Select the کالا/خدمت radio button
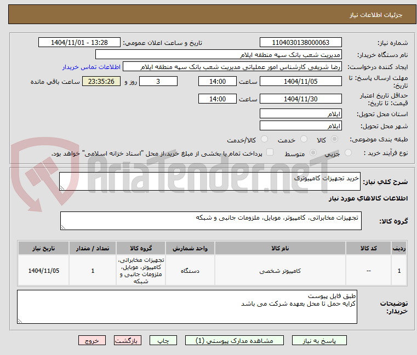 pyautogui.click(x=264, y=139)
